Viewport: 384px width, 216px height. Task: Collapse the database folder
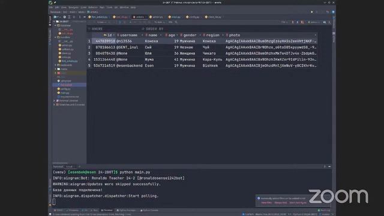(x=56, y=25)
